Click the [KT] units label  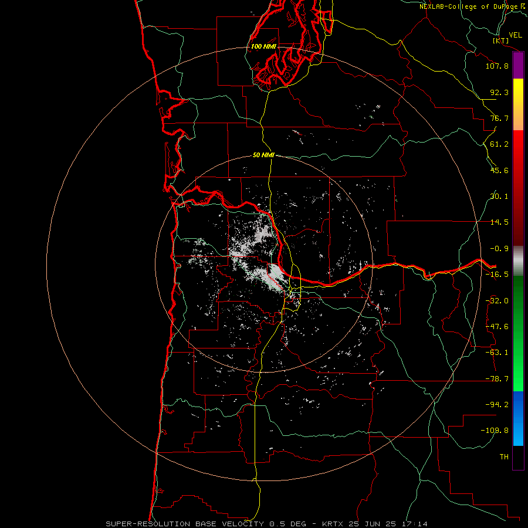click(x=501, y=40)
